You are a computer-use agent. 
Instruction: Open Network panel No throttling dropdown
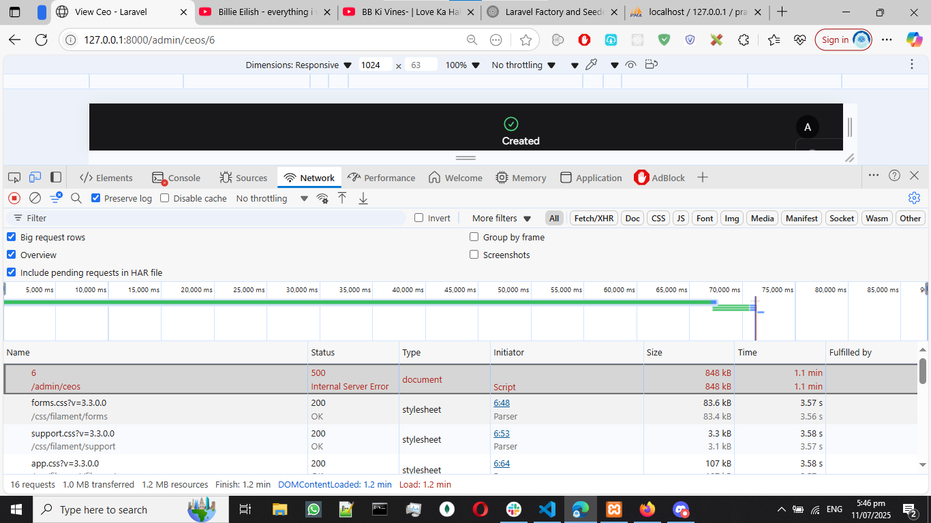click(x=272, y=198)
